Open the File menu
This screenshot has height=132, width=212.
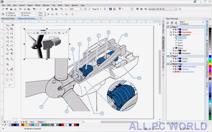click(x=4, y=5)
